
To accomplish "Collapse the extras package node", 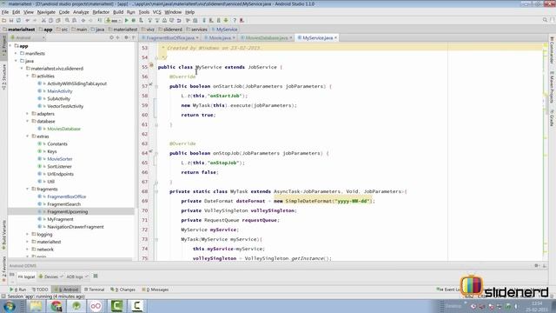I will (28, 137).
